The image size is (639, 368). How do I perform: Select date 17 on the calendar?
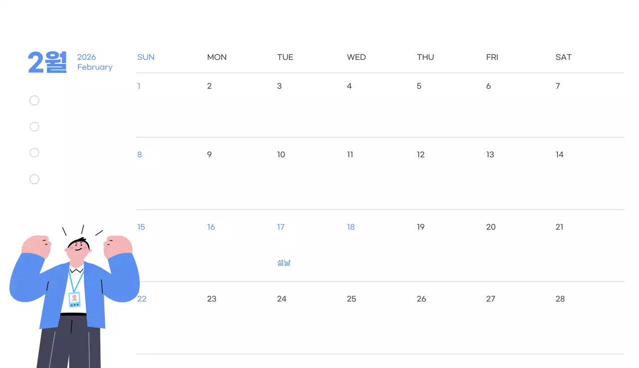[281, 227]
